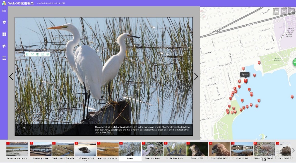Click the mobile device icon in floating toolbar
This screenshot has width=296, height=163.
pyautogui.click(x=27, y=54)
